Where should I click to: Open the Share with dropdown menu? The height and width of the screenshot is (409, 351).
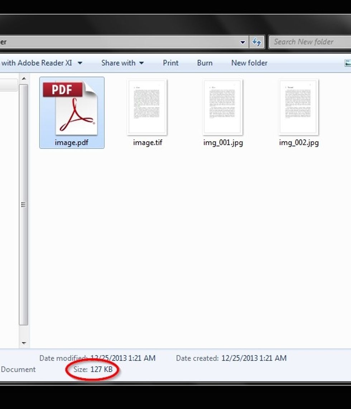click(122, 63)
